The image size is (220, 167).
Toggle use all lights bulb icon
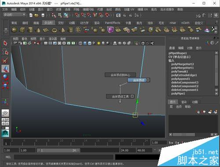point(99,43)
